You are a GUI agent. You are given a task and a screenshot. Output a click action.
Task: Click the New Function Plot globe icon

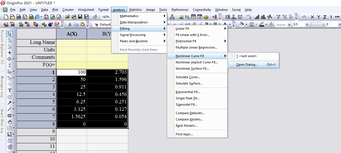click(x=37, y=17)
